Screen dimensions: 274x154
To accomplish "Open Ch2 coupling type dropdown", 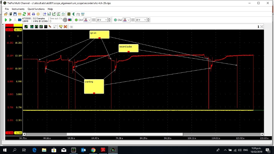I will pos(126,20).
